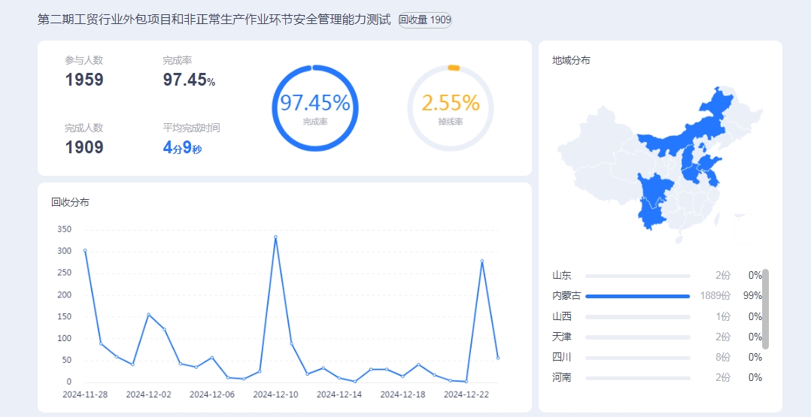The image size is (811, 417).
Task: Click the orange 2.55% drop-off ring
Action: point(450,107)
